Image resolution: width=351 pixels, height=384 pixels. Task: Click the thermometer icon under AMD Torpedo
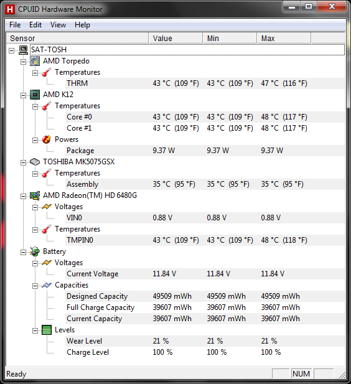[47, 72]
